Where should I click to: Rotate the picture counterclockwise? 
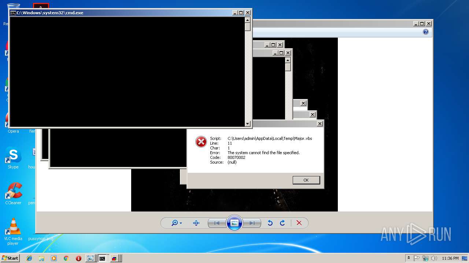tap(270, 223)
